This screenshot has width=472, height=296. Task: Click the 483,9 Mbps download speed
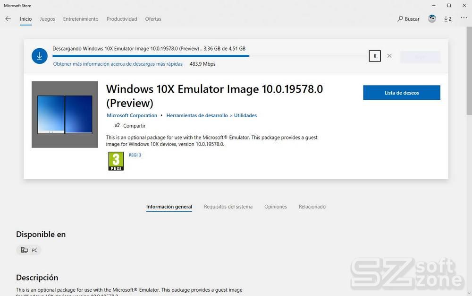(x=202, y=64)
